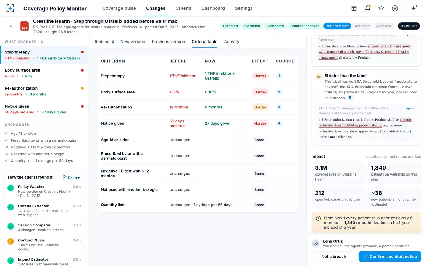Screen dimensions: 426x266
Task: Click the Version Comparer green check icon
Action: pyautogui.click(x=11, y=226)
